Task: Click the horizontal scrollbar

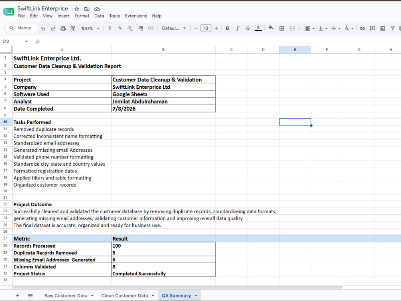Action: 178,287
